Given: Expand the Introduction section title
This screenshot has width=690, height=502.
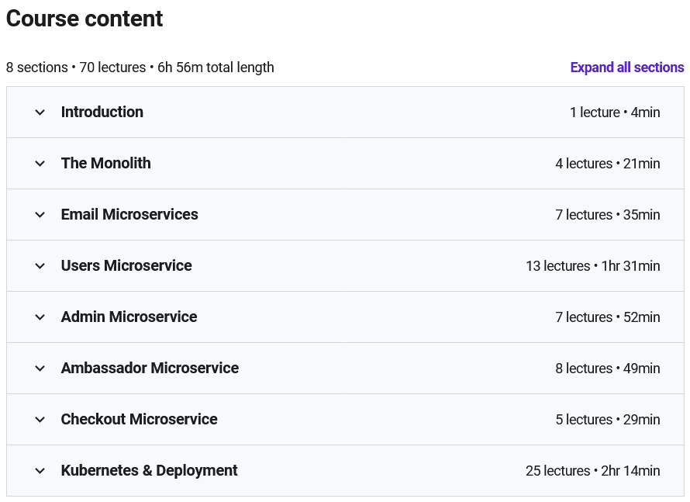Looking at the screenshot, I should 102,112.
